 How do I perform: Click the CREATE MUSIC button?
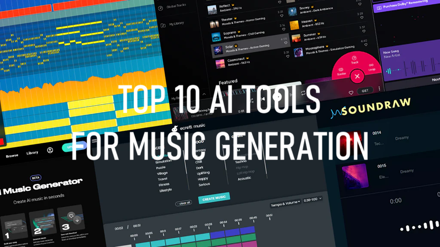[x=214, y=198]
